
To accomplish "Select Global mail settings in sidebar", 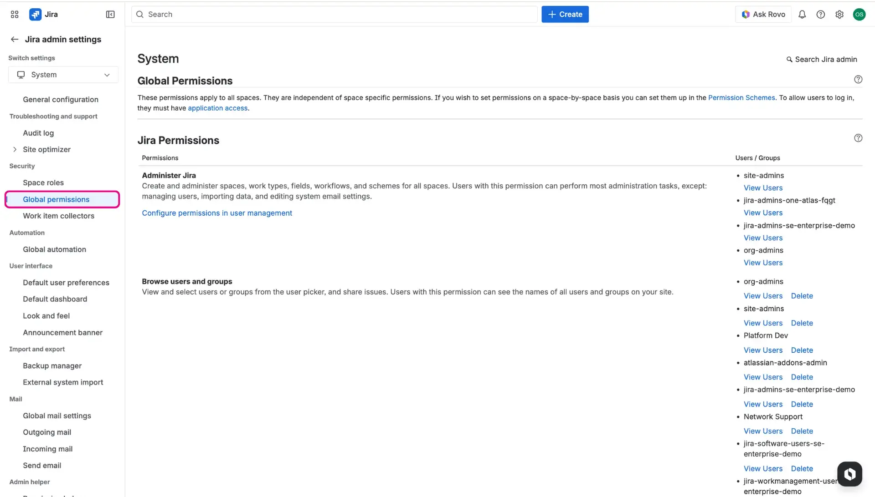I will (57, 416).
